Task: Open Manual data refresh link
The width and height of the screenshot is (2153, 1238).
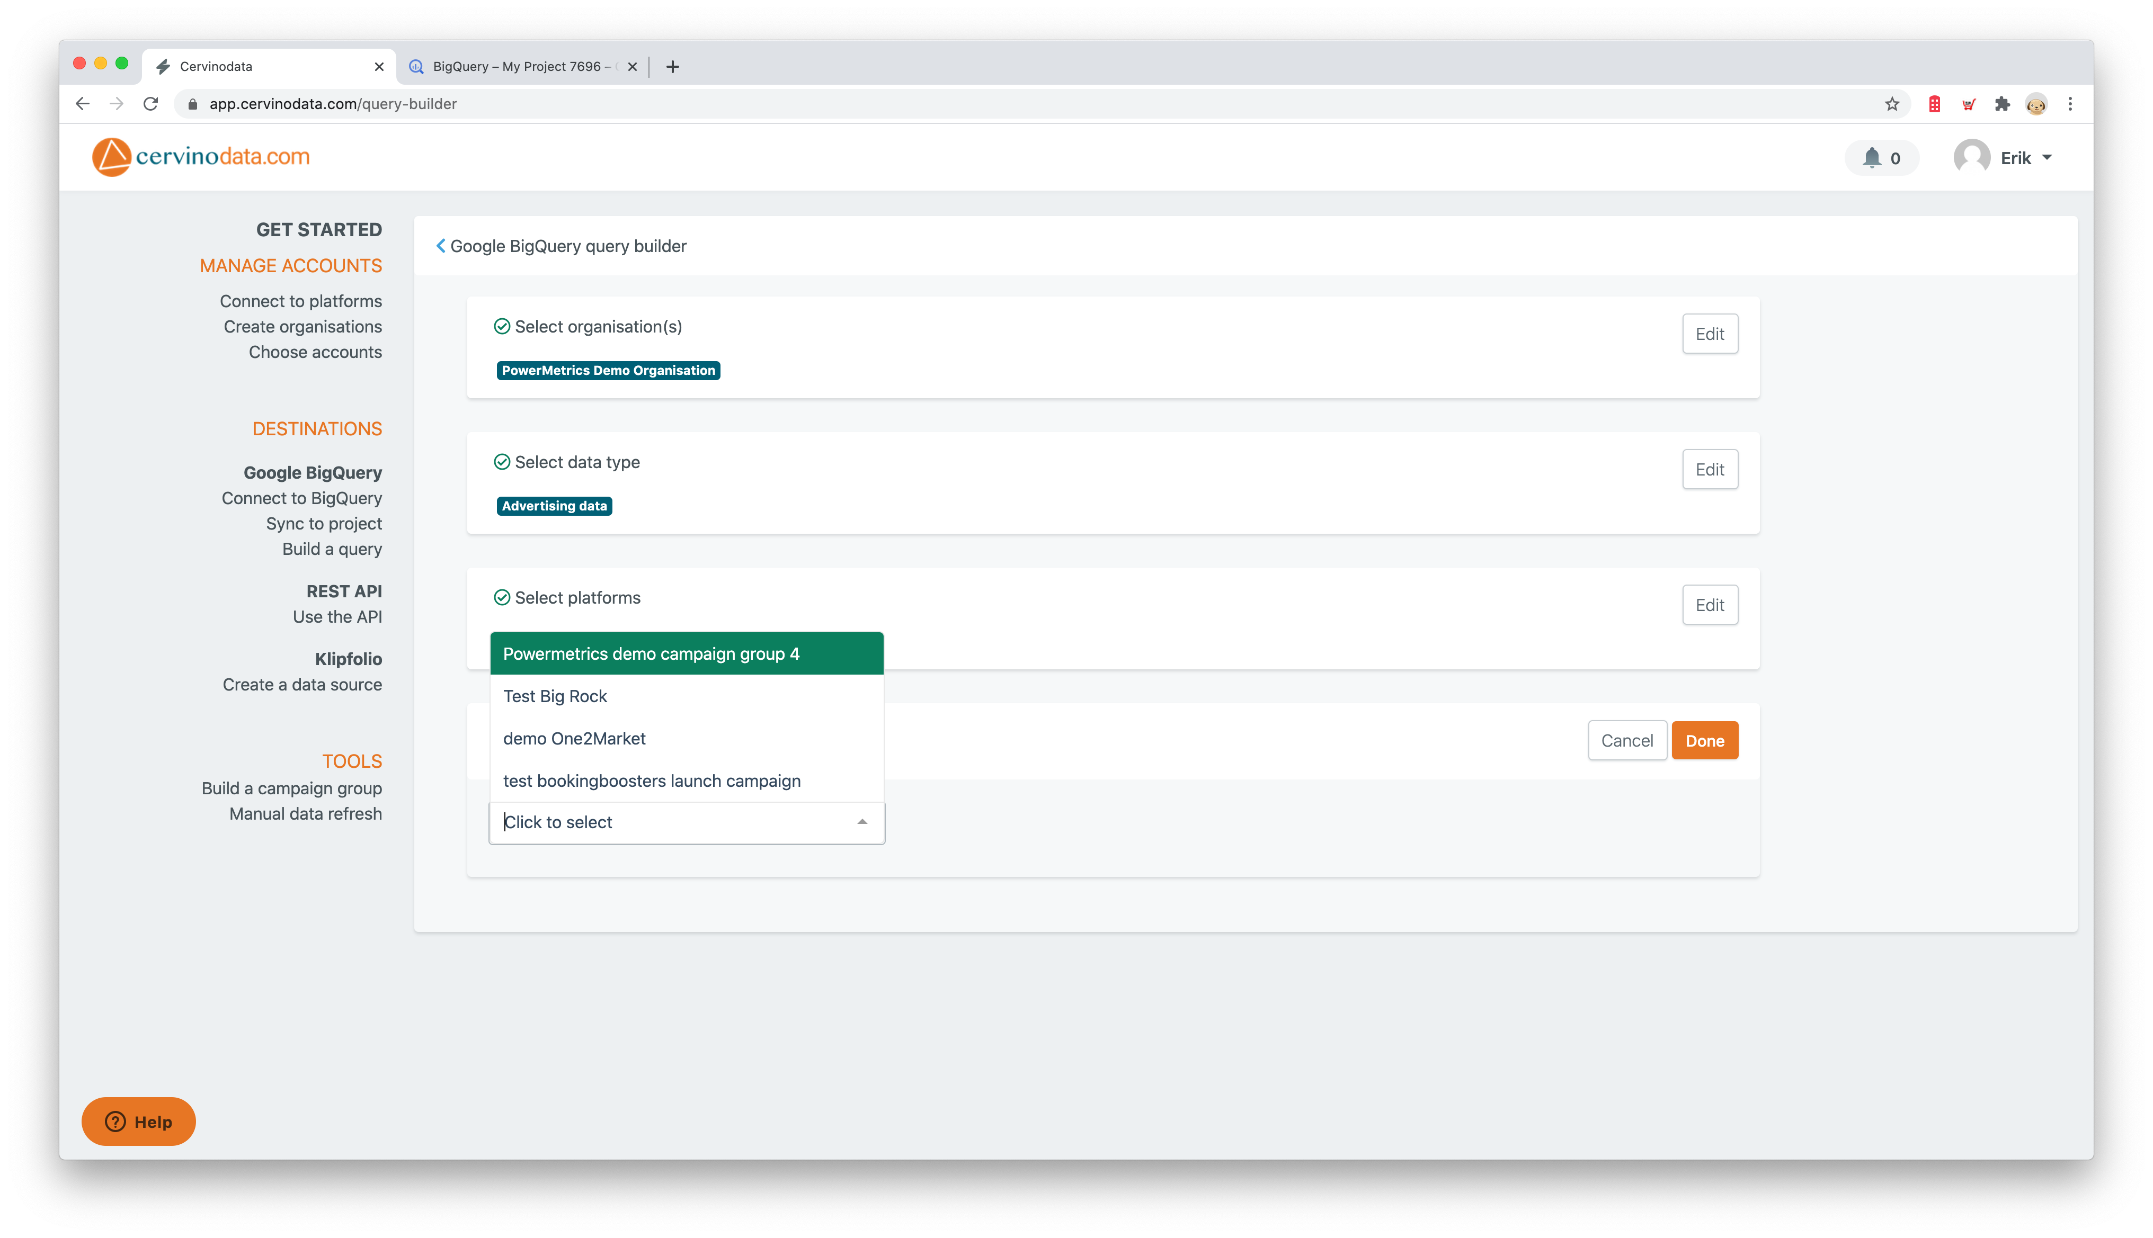Action: [x=305, y=814]
